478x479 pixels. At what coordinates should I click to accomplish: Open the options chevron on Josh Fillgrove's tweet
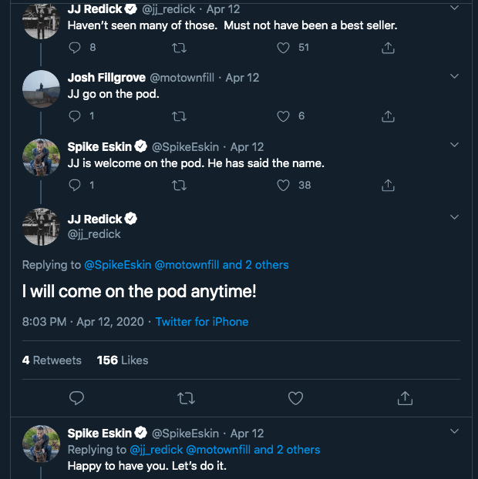click(454, 77)
